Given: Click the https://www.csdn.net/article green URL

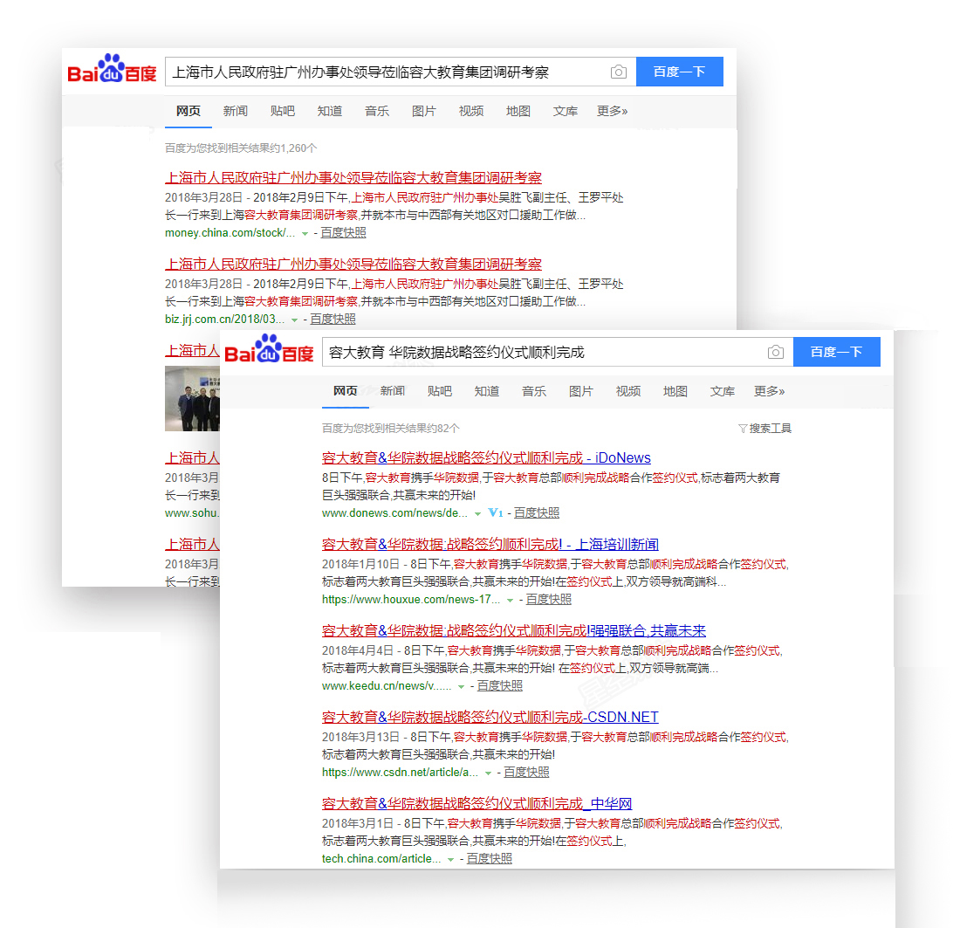Looking at the screenshot, I should [x=400, y=773].
